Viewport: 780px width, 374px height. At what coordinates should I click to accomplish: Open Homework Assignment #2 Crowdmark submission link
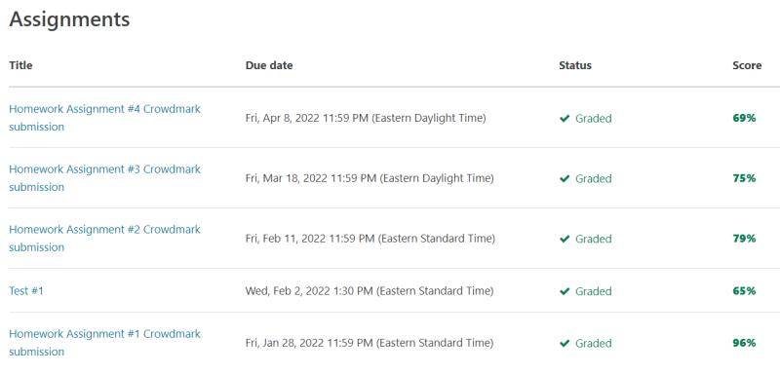105,239
